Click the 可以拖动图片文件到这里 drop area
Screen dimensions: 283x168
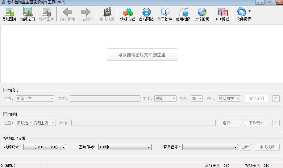(142, 54)
